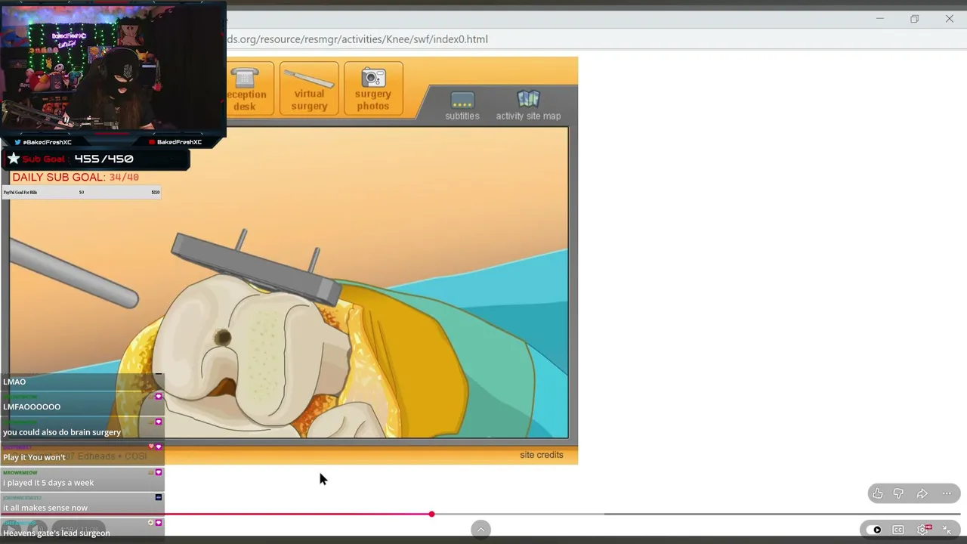Close the browser window
Viewport: 967px width, 544px height.
[x=950, y=19]
